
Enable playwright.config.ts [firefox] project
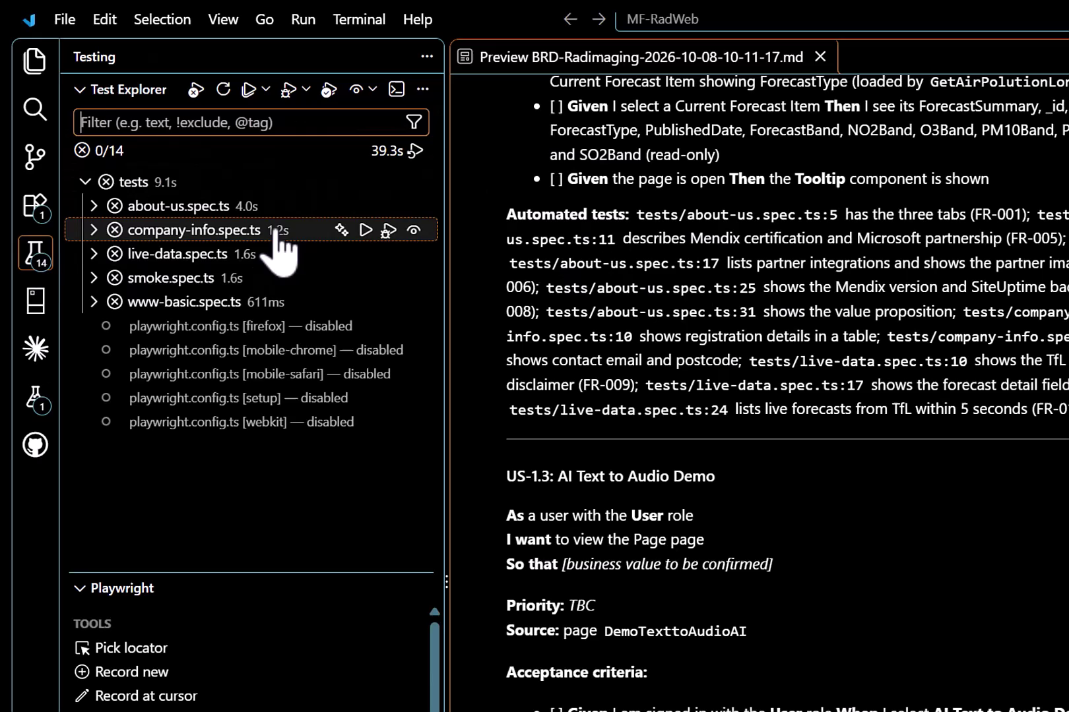tap(240, 326)
